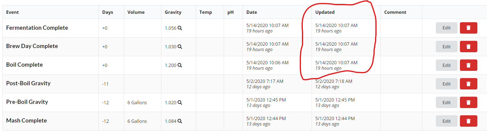The width and height of the screenshot is (487, 136).
Task: Delete the Fermentation Complete event
Action: (468, 28)
